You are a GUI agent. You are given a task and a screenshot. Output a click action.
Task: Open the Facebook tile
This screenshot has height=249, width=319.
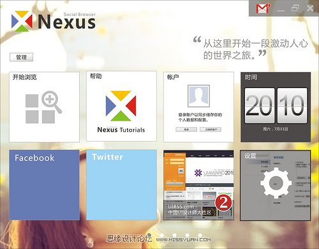(44, 185)
